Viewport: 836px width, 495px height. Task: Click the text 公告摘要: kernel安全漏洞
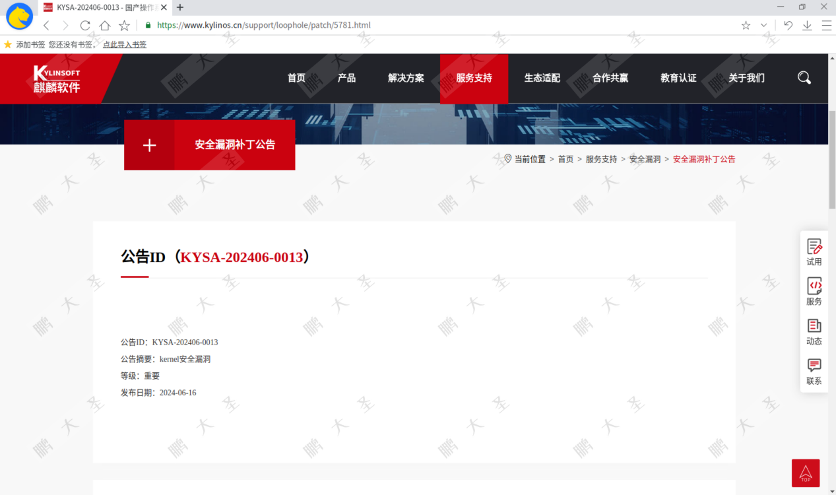tap(166, 359)
